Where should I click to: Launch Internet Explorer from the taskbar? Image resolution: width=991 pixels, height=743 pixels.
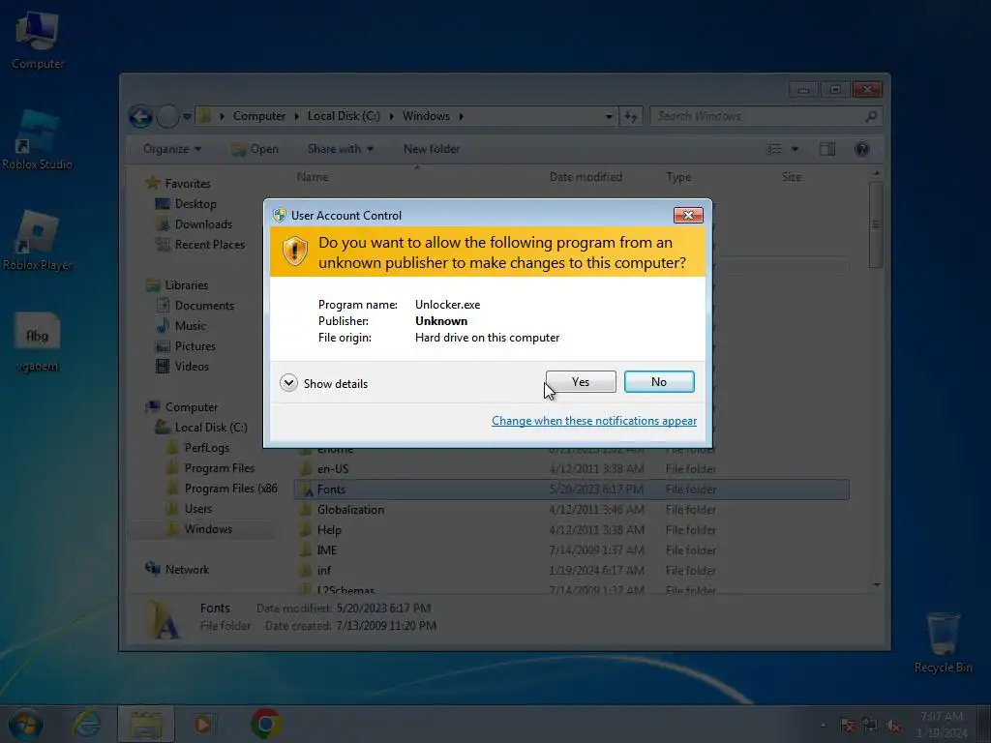(86, 724)
